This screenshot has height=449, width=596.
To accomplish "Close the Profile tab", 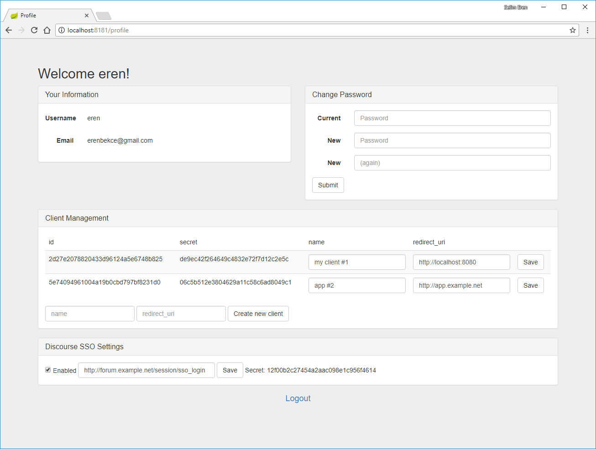I will [x=87, y=15].
